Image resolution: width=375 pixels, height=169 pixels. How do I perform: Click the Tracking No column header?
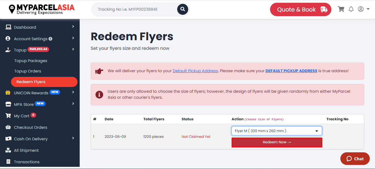click(337, 119)
